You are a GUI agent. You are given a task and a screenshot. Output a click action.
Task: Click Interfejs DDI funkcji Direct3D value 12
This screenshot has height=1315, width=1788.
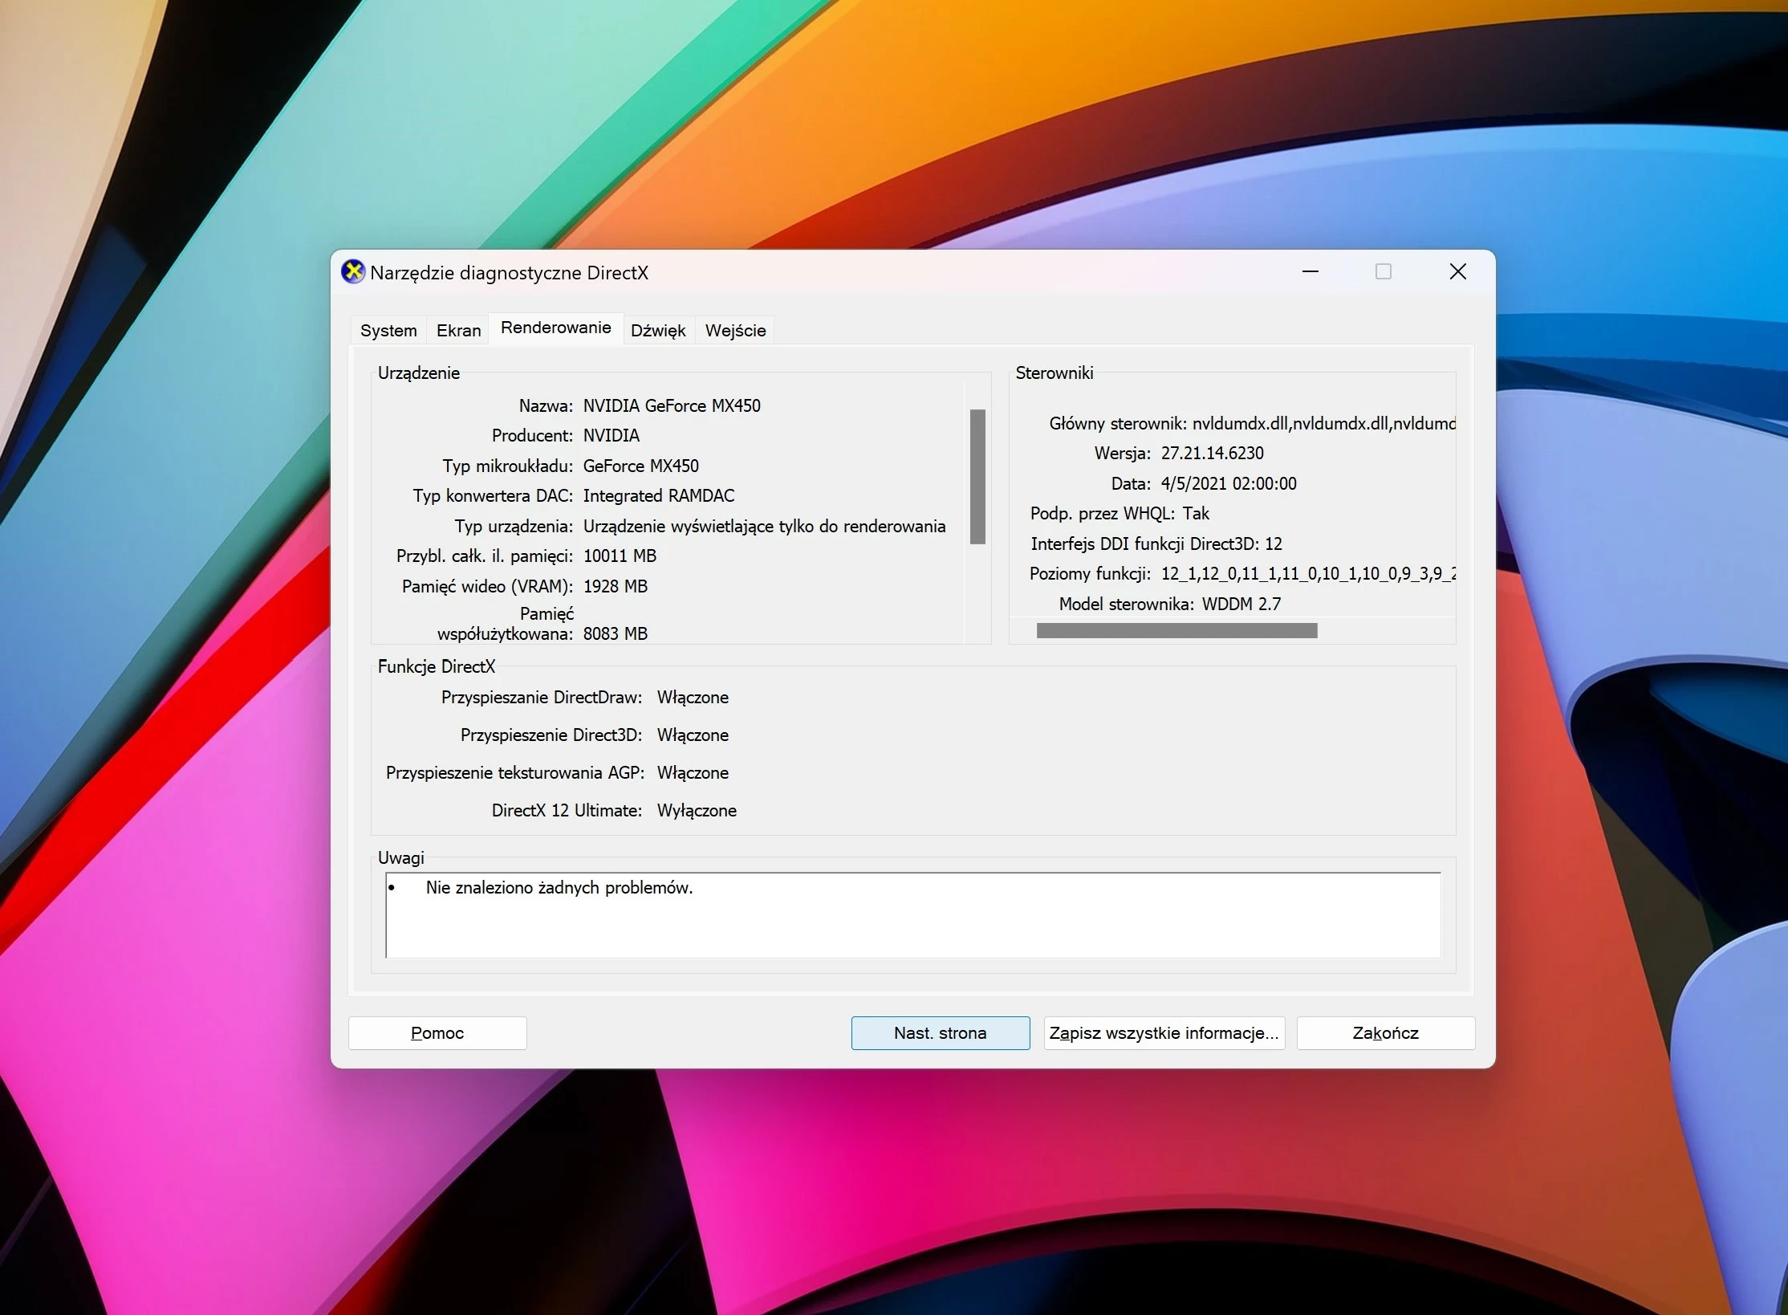point(1274,544)
